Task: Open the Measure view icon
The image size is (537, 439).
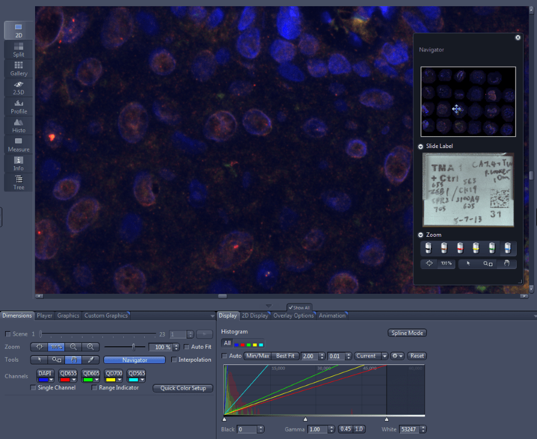Action: coord(19,145)
